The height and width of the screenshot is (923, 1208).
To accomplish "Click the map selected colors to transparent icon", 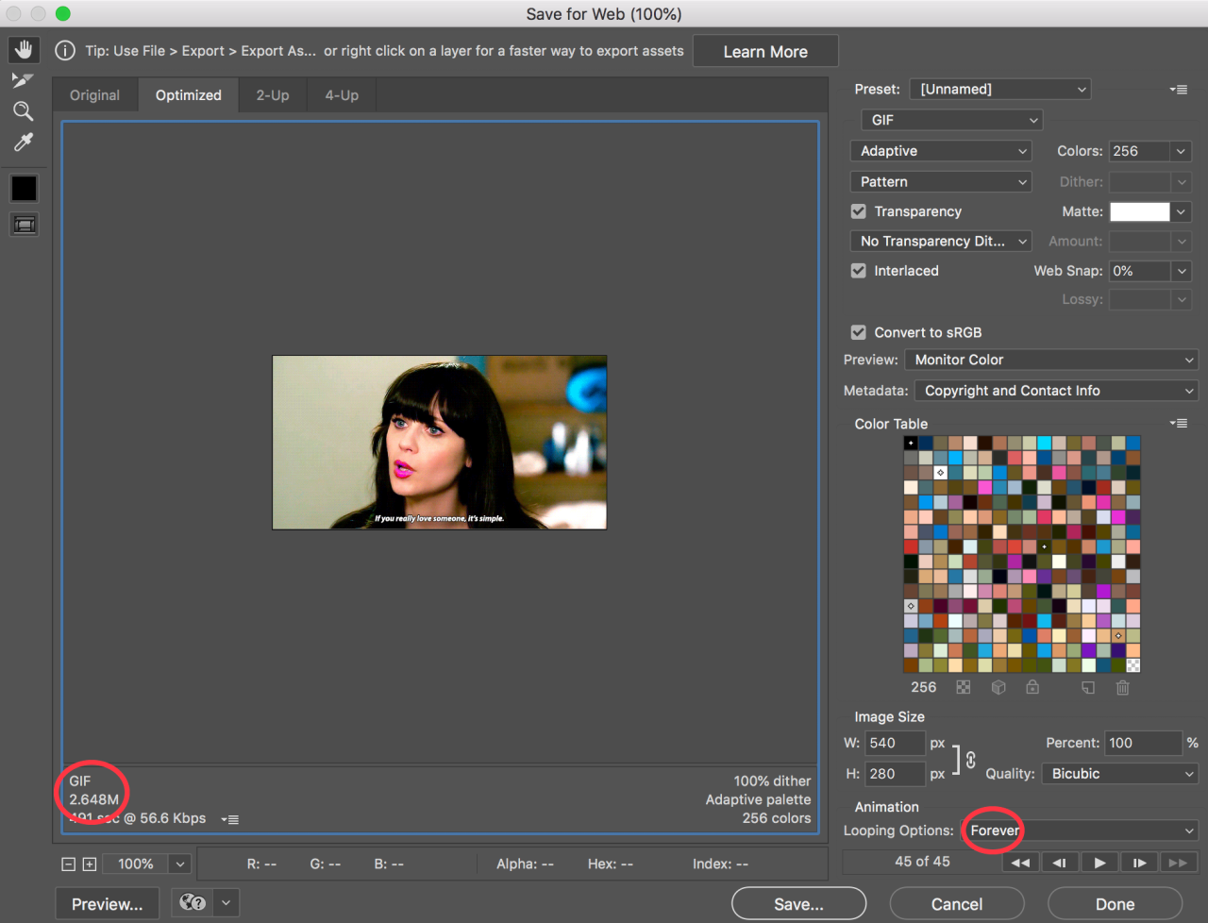I will [x=963, y=688].
